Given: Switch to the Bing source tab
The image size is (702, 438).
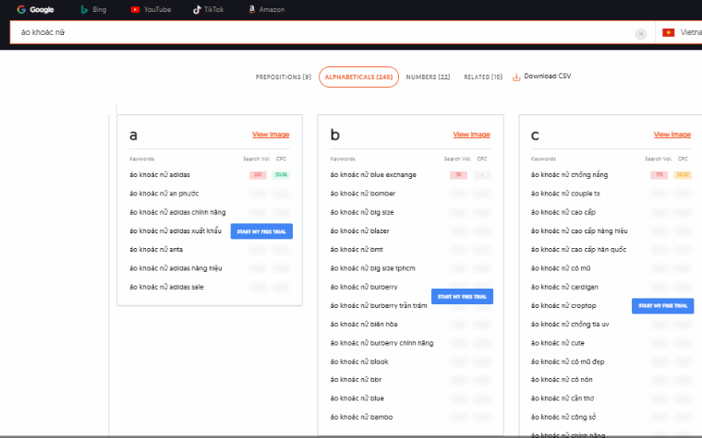Looking at the screenshot, I should [x=93, y=9].
